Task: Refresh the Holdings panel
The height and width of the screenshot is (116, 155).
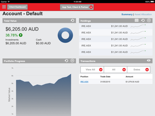Action: pyautogui.click(x=143, y=20)
